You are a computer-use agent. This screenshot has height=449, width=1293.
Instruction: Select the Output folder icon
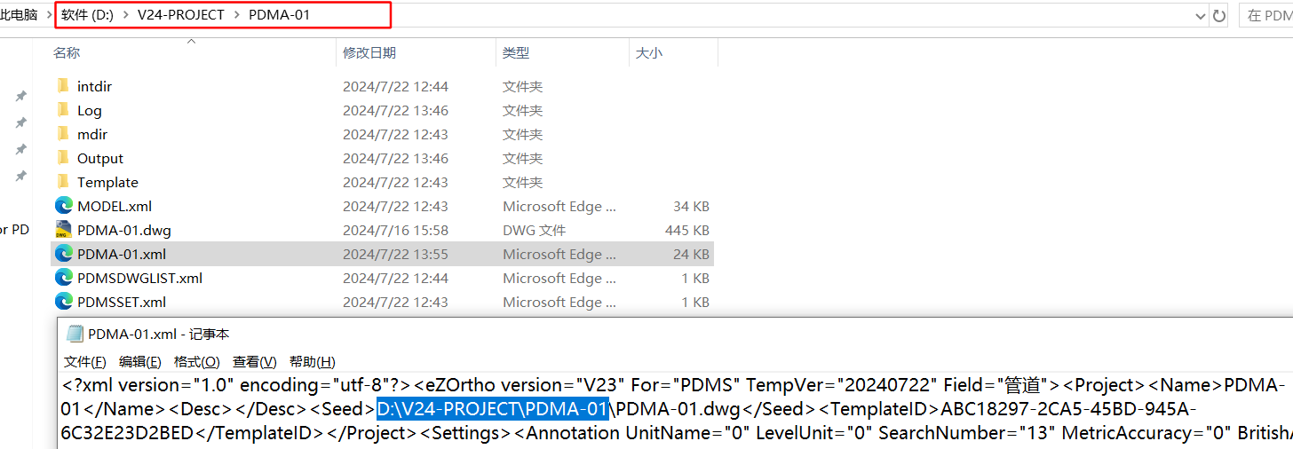click(x=62, y=158)
